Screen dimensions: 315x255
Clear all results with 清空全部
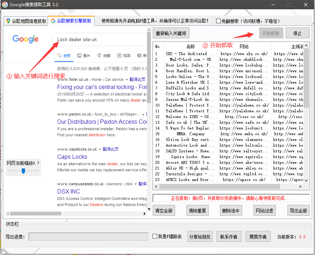164,210
